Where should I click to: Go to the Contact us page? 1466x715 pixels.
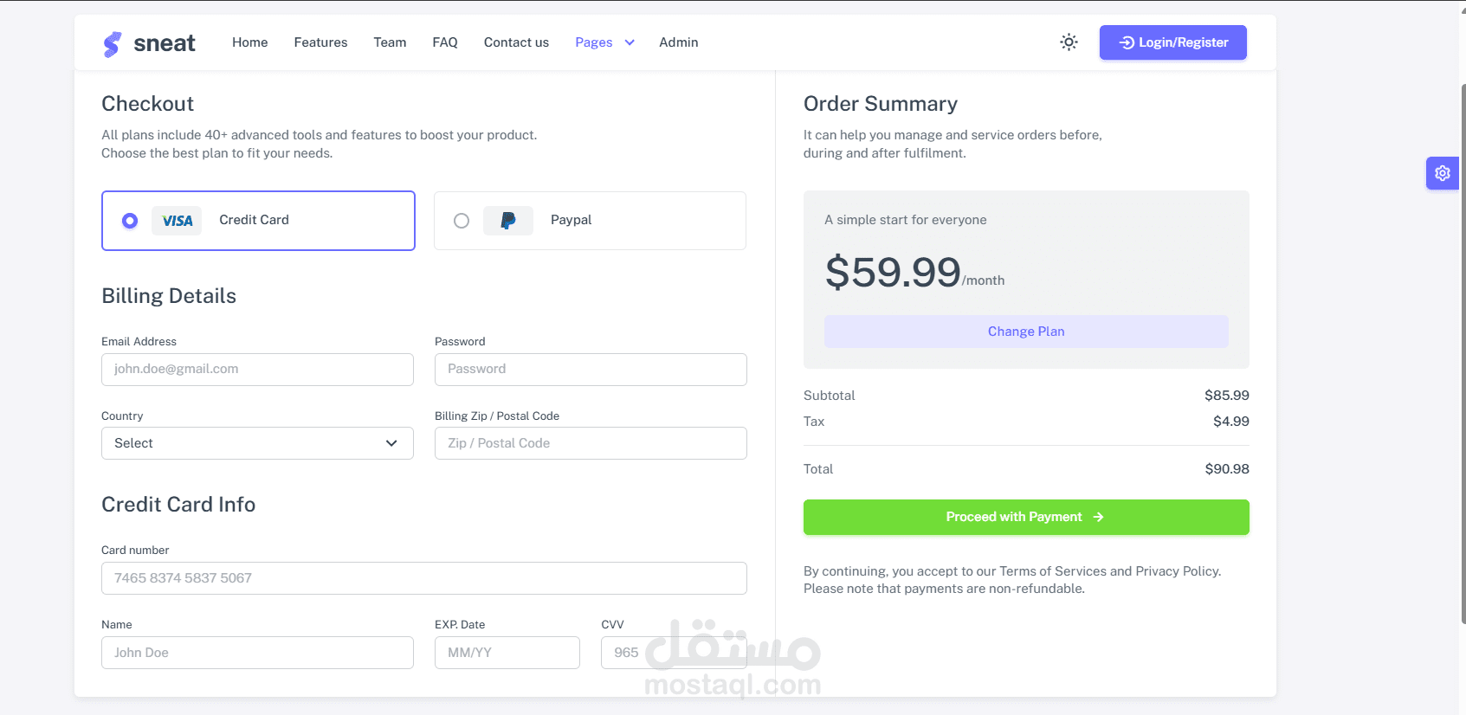(516, 42)
